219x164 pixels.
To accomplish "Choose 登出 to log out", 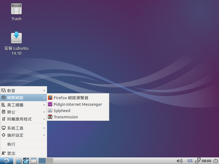I will coord(24,153).
